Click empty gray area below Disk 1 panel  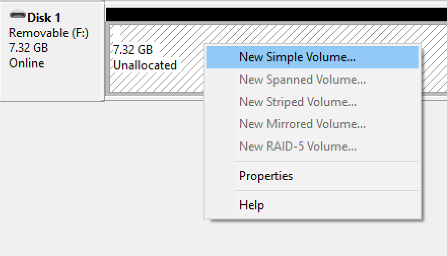pyautogui.click(x=100, y=176)
